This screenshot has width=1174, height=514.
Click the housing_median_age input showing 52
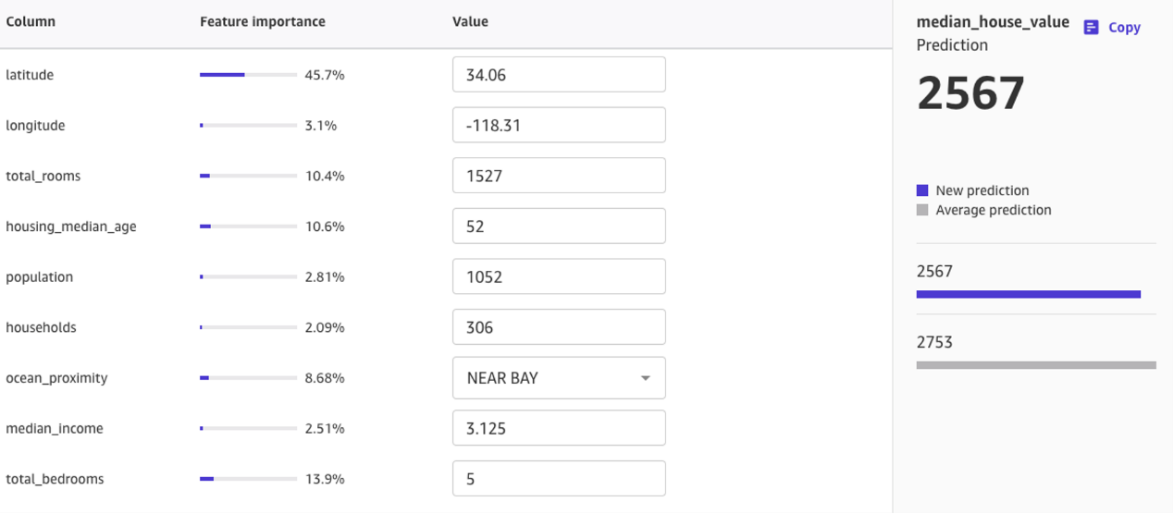[559, 226]
